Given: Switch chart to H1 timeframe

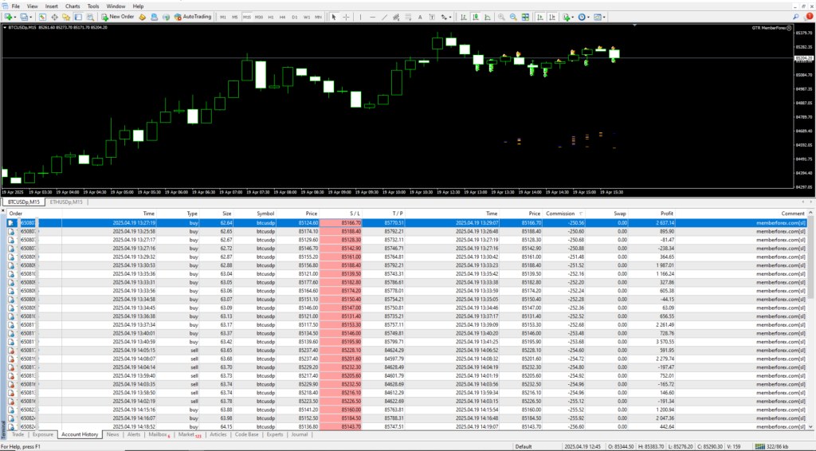Looking at the screenshot, I should [271, 16].
